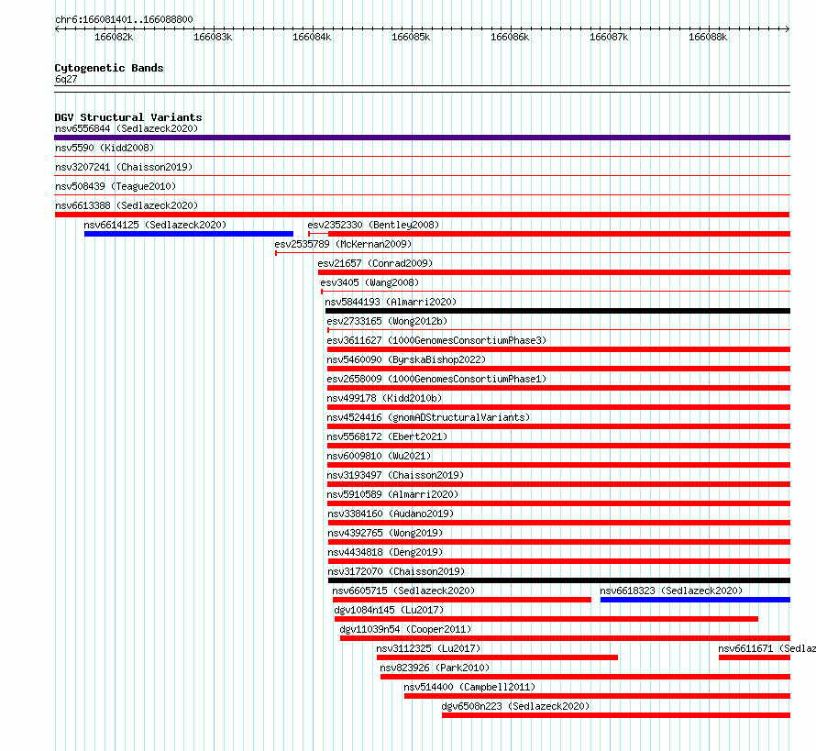Open dgv6508n223 (Sedlazeck2020) variant
Viewport: 816px width, 751px height.
click(515, 706)
